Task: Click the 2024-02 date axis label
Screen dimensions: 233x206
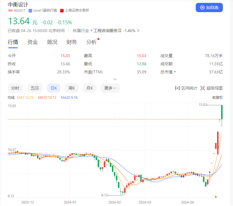Action: pyautogui.click(x=114, y=202)
